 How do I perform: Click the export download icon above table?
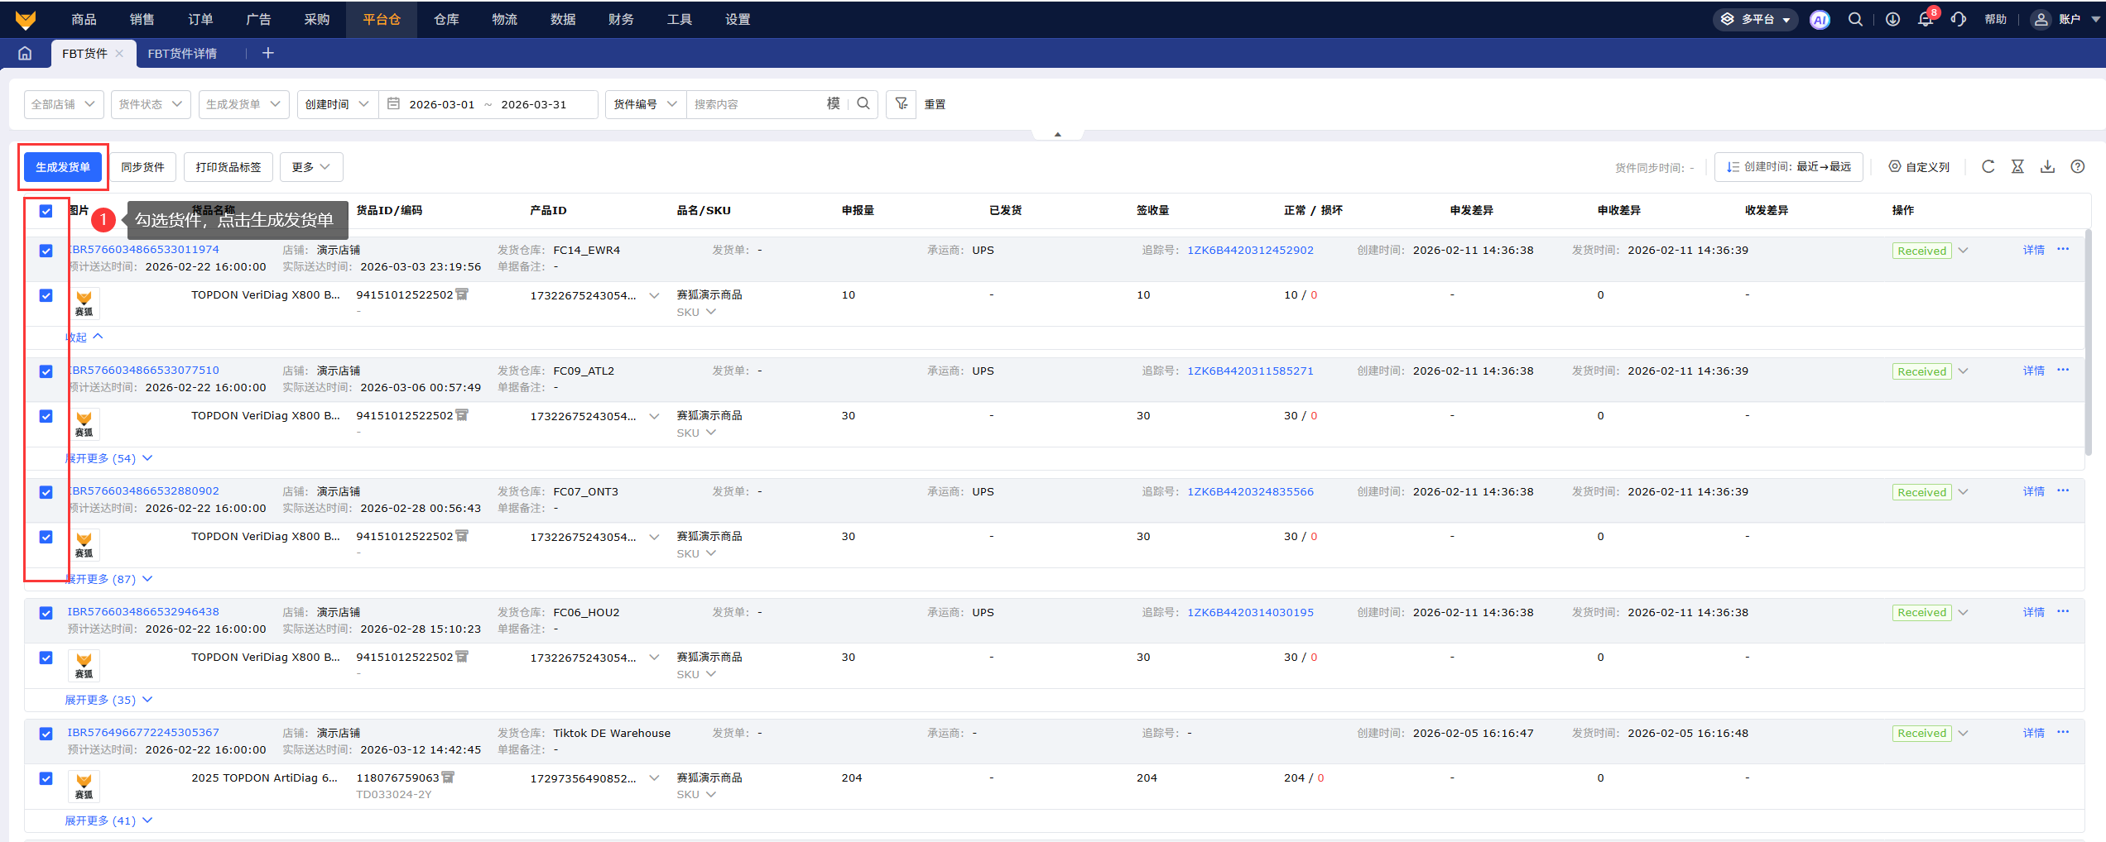2047,167
